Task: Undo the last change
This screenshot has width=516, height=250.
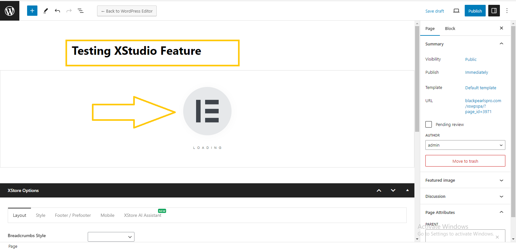Action: click(x=57, y=11)
